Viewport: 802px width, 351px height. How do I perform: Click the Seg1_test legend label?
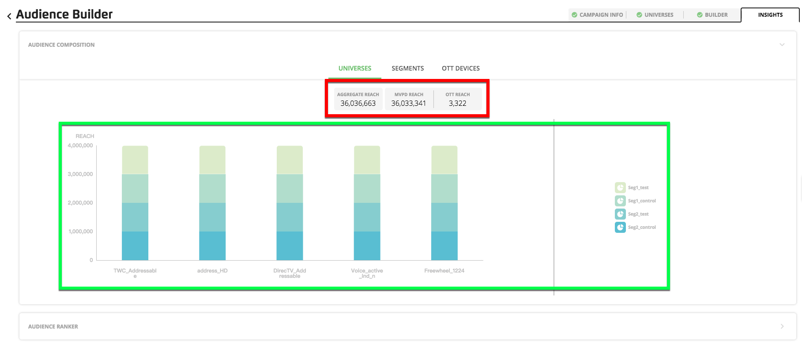pos(638,188)
